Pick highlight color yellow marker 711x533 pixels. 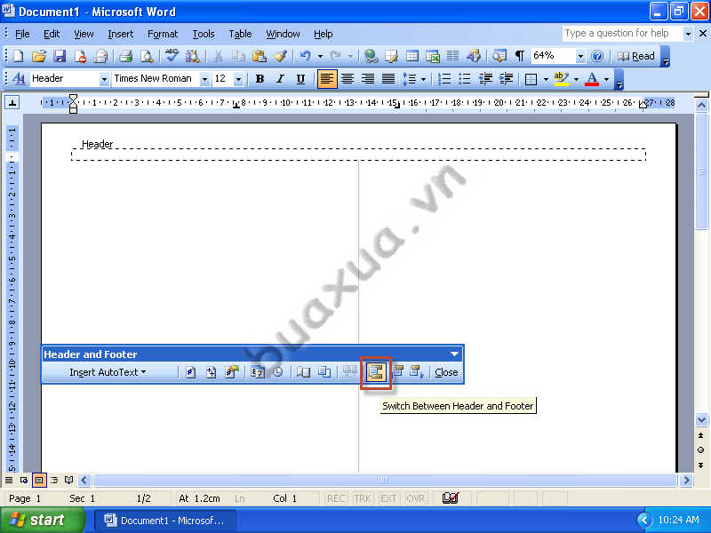coord(562,79)
